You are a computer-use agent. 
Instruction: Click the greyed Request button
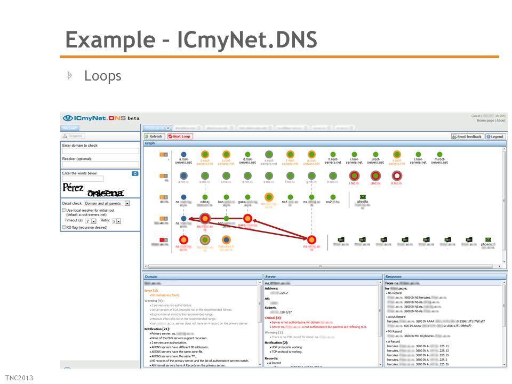(73, 136)
